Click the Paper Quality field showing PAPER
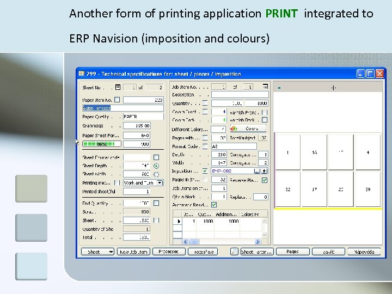The image size is (392, 294). pyautogui.click(x=143, y=117)
